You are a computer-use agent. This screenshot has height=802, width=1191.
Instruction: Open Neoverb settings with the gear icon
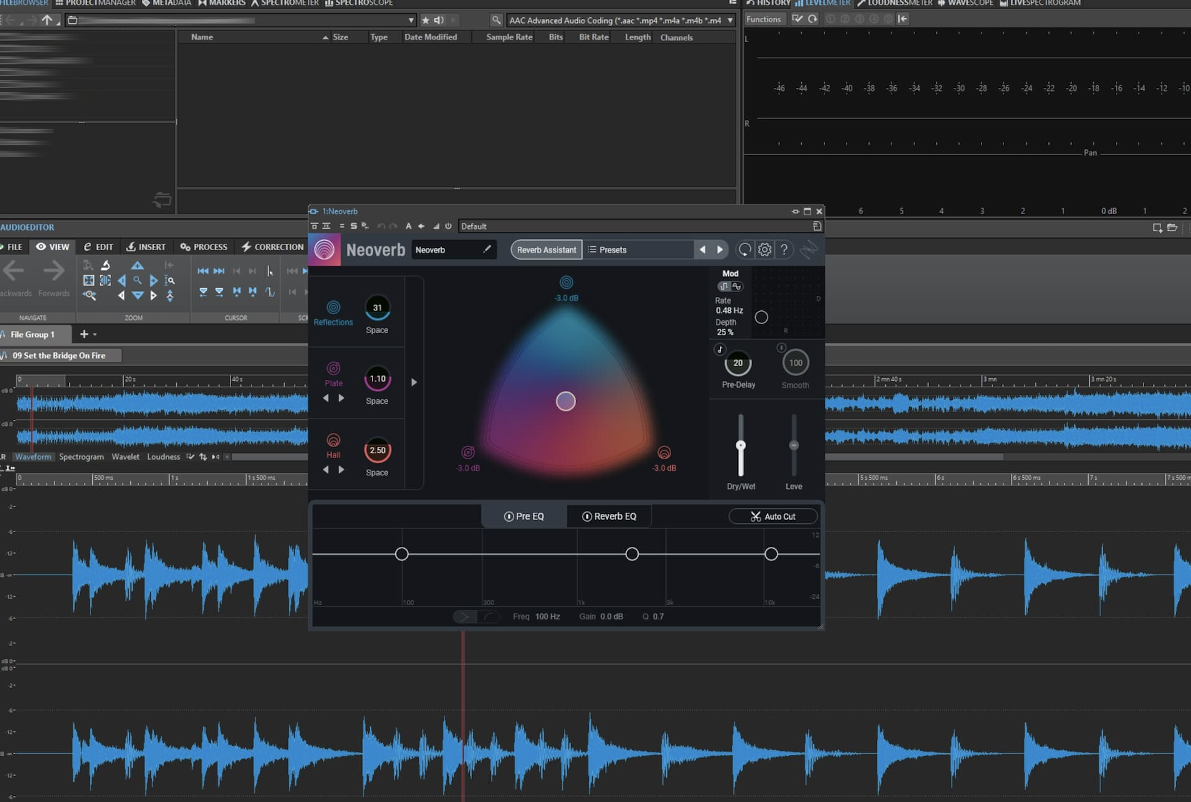[x=764, y=249]
